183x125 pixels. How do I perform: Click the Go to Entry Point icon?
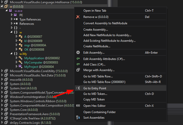(x=78, y=88)
